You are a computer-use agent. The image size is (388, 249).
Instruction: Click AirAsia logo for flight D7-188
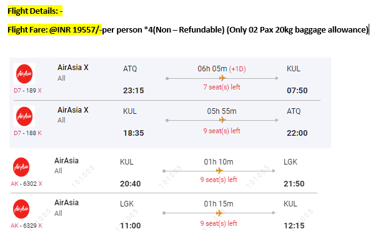[x=24, y=116]
